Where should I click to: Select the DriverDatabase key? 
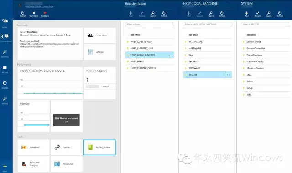click(266, 55)
